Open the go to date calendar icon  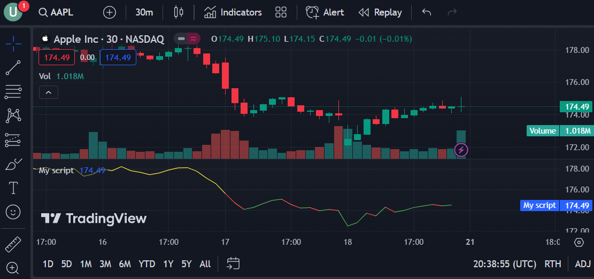pos(233,264)
